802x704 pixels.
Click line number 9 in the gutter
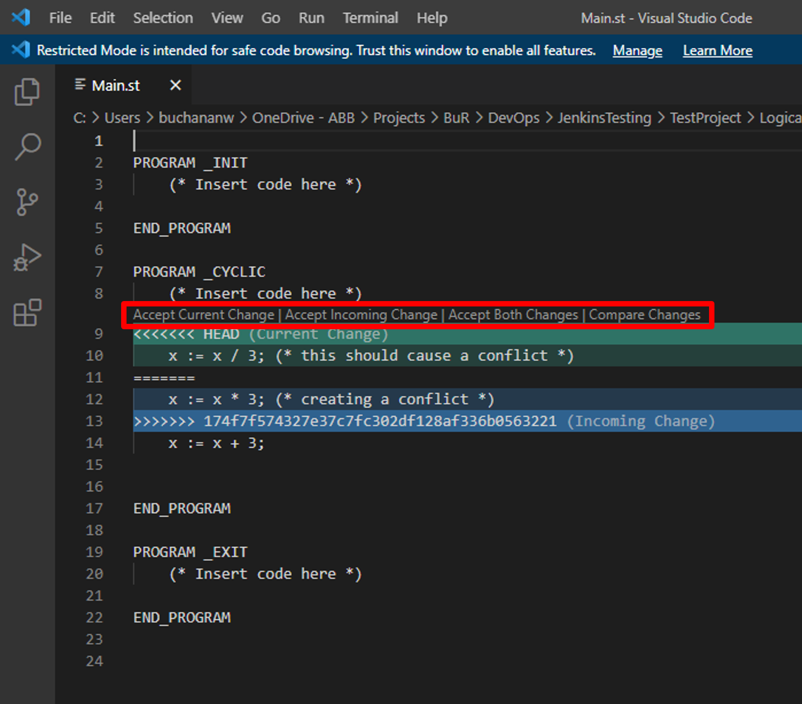(98, 334)
